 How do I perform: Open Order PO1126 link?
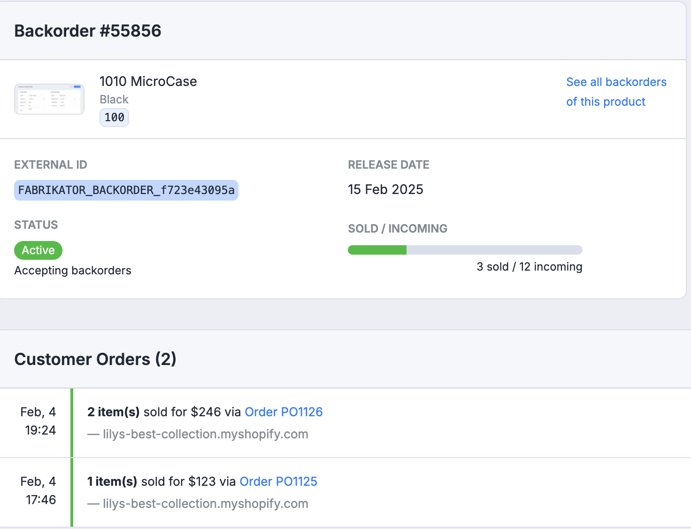pyautogui.click(x=284, y=412)
